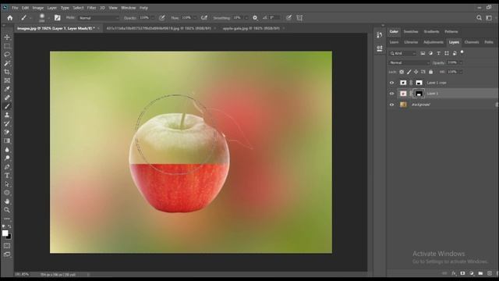This screenshot has height=281, width=499.
Task: Open the brush Opacity slider dropdown
Action: (x=153, y=18)
